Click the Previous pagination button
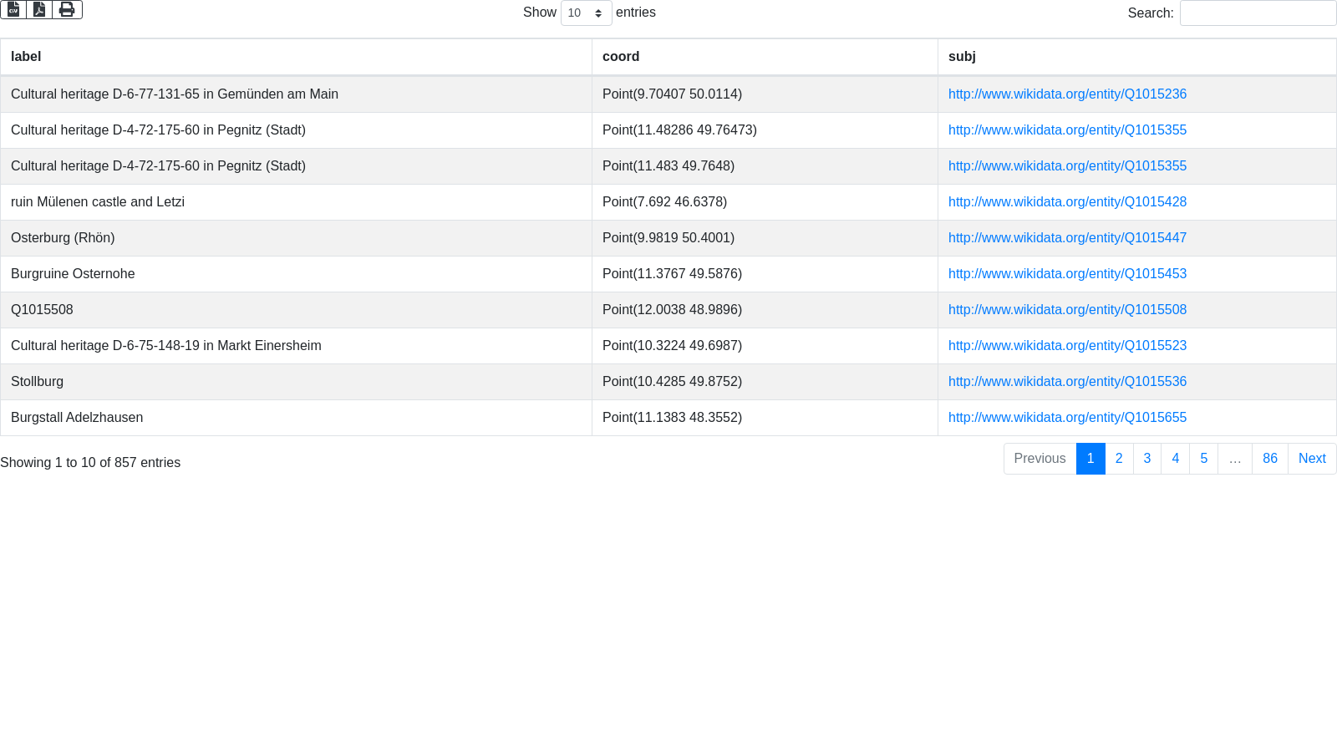The image size is (1337, 752). click(x=1040, y=459)
